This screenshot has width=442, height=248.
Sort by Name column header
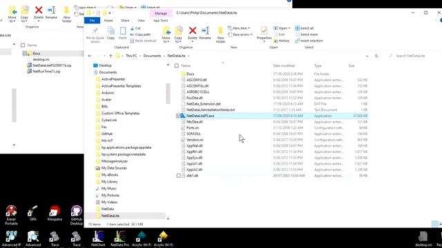click(x=186, y=65)
